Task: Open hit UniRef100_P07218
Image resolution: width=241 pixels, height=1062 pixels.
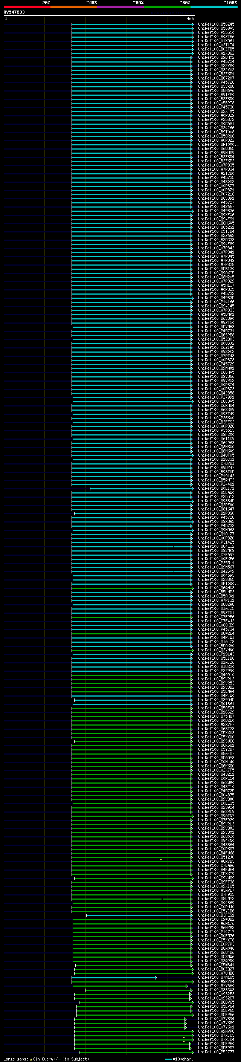Action: coord(216,194)
